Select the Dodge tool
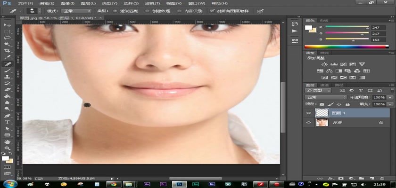396x188 pixels. (x=8, y=109)
